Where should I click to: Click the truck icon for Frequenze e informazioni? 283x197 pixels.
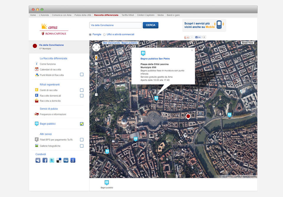click(x=37, y=114)
